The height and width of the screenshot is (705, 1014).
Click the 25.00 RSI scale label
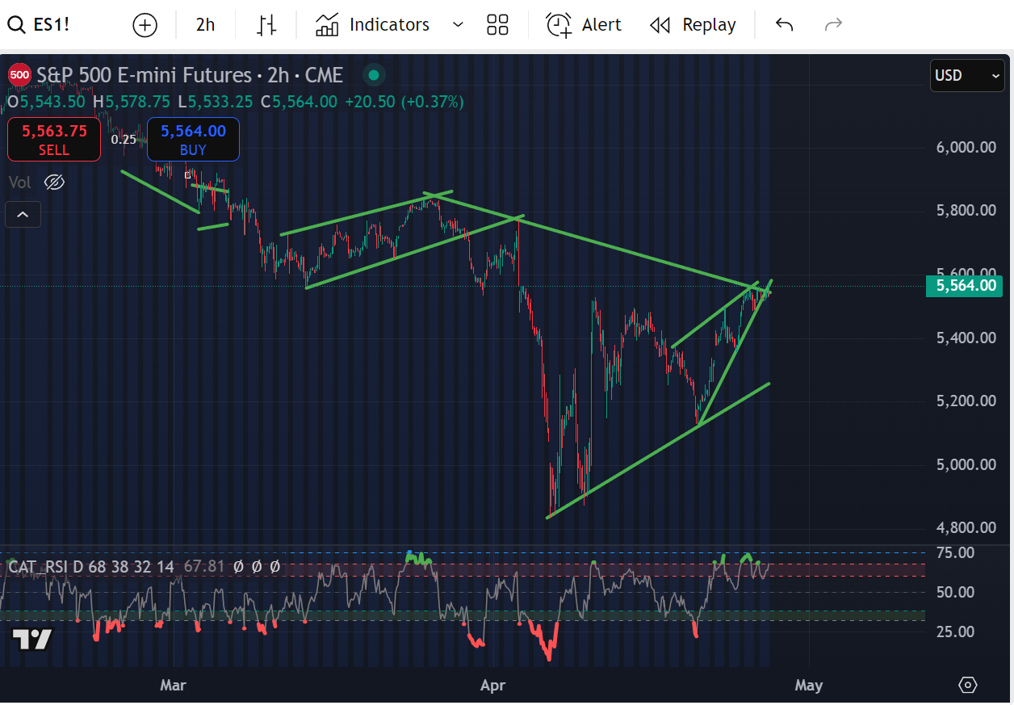[x=954, y=632]
